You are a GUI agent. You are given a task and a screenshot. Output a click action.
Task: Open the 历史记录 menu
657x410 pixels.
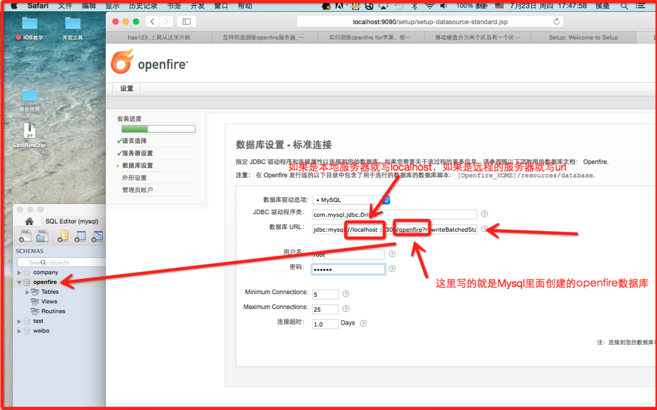tap(143, 6)
